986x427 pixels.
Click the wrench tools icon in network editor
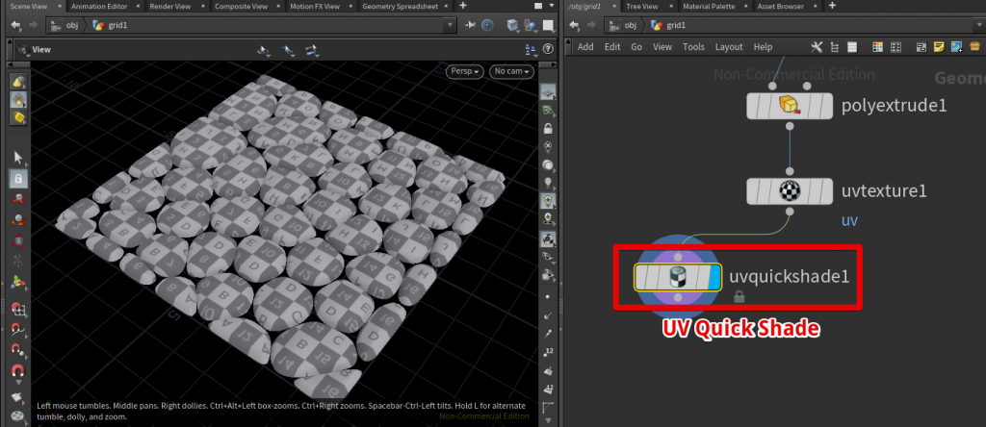click(817, 46)
